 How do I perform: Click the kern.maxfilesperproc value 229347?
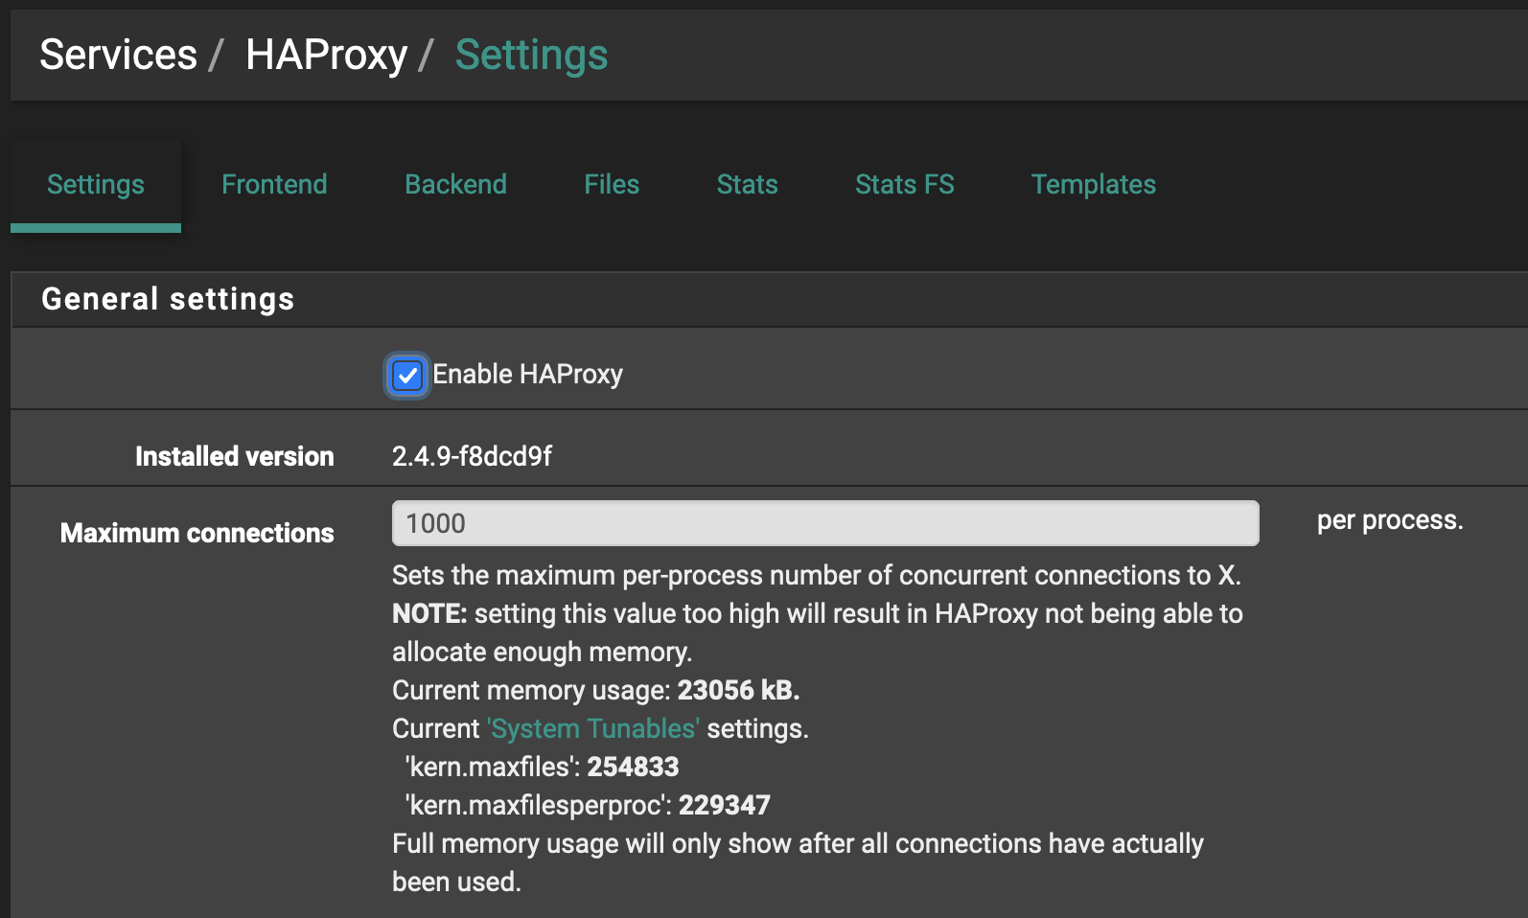pos(724,805)
